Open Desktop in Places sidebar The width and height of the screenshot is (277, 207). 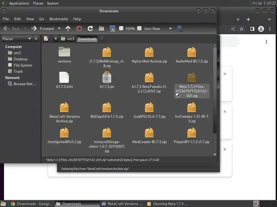click(x=18, y=59)
